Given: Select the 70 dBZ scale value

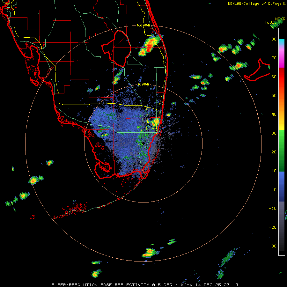Looking at the screenshot, I should 274,58.
